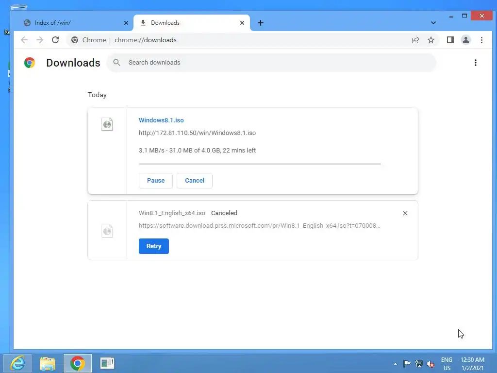Click the software.download.prss.microsoft.com URL
The height and width of the screenshot is (373, 497).
[259, 225]
